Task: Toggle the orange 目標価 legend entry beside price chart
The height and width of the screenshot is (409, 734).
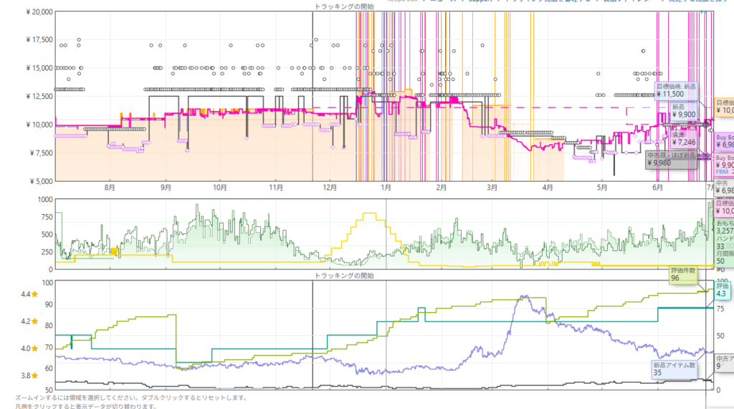Action: coord(724,107)
